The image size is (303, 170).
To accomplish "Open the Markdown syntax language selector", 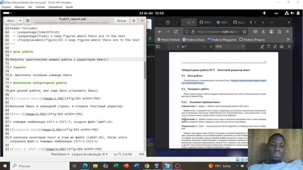I will tap(60, 154).
